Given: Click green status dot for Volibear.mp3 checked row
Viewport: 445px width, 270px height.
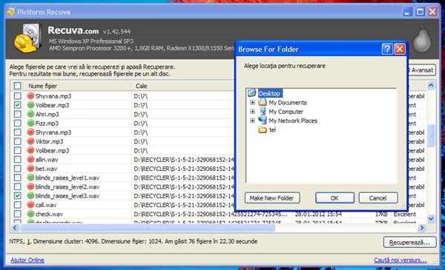Looking at the screenshot, I should [30, 105].
